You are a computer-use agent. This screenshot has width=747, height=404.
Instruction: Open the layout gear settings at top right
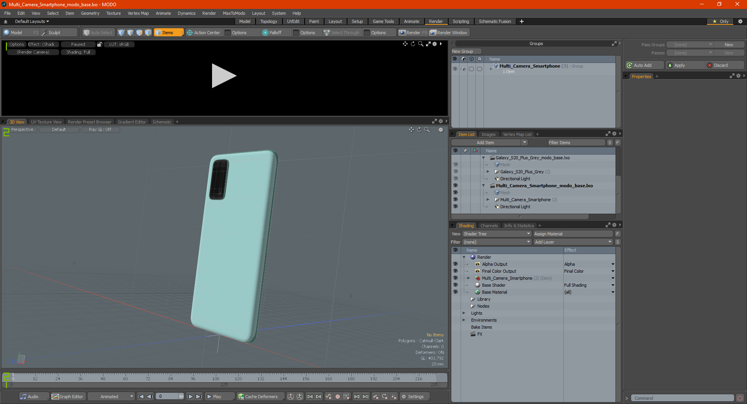(x=740, y=21)
